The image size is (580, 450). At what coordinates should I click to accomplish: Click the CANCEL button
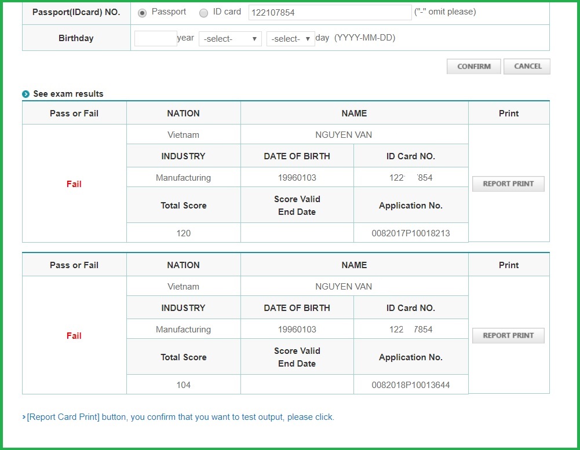(527, 67)
